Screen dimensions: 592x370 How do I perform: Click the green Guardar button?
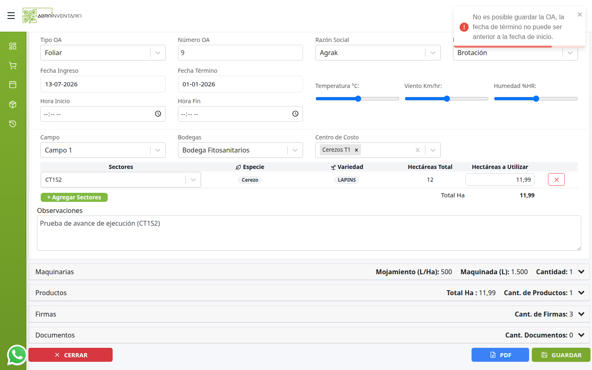(x=561, y=355)
